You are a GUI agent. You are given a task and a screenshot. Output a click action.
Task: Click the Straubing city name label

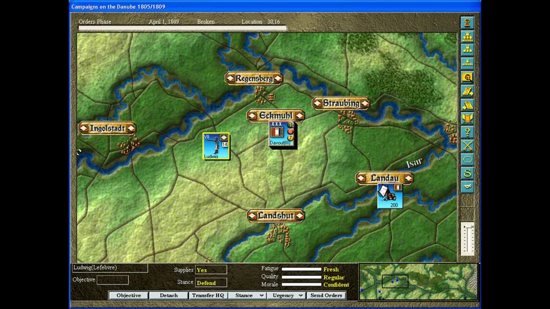click(x=341, y=103)
